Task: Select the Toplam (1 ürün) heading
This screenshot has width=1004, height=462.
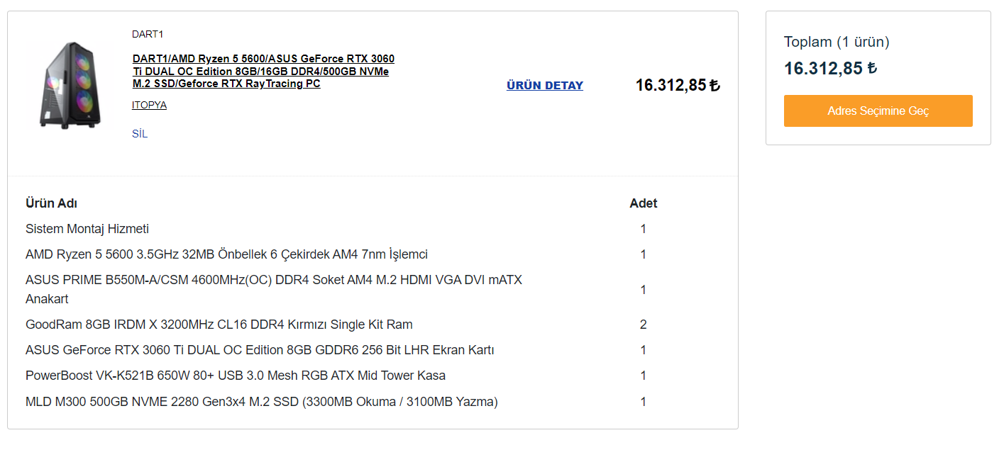Action: (837, 42)
